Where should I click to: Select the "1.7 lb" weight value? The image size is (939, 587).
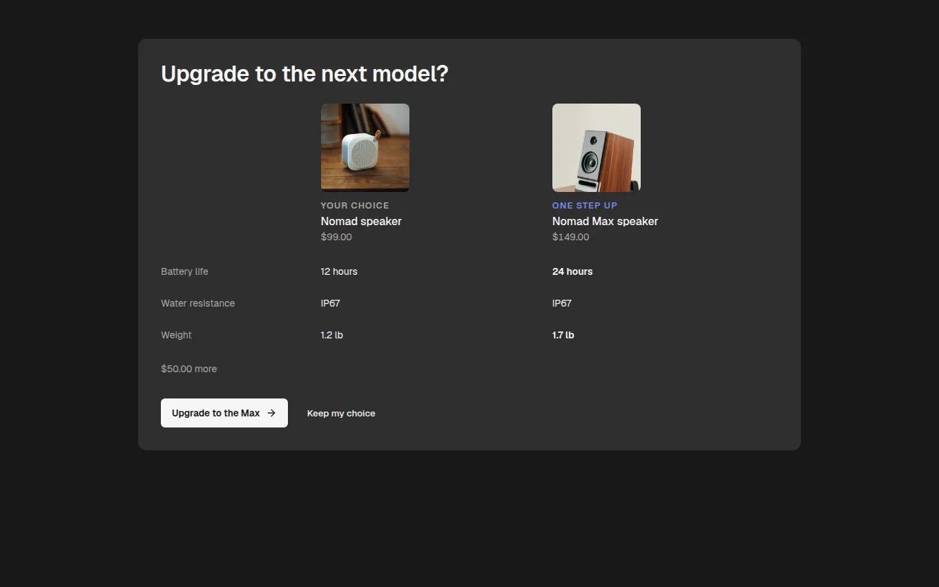coord(563,335)
